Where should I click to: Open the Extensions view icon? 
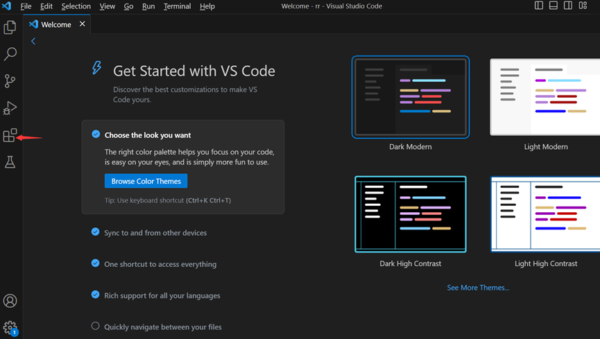coord(10,135)
